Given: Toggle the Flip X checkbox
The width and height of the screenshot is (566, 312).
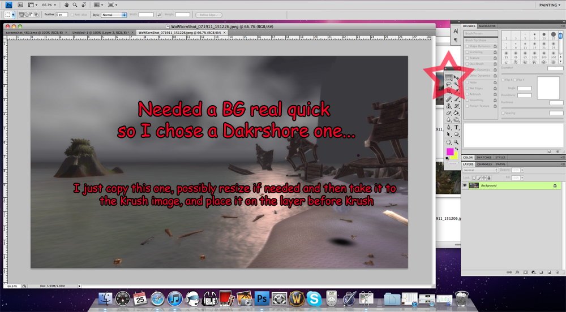Looking at the screenshot, I should pos(503,80).
